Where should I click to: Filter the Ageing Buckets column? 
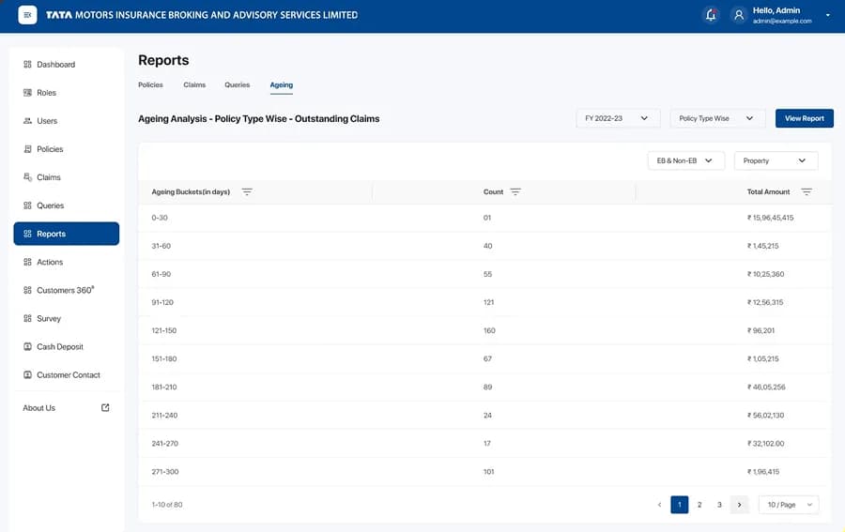pos(247,191)
